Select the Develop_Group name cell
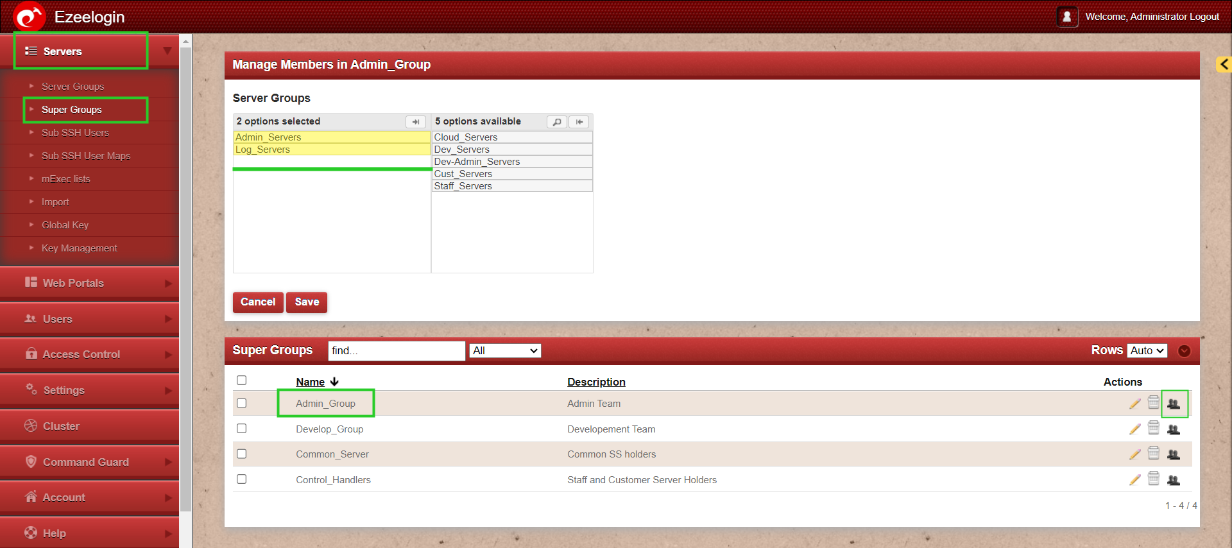Viewport: 1232px width, 548px height. [x=329, y=429]
